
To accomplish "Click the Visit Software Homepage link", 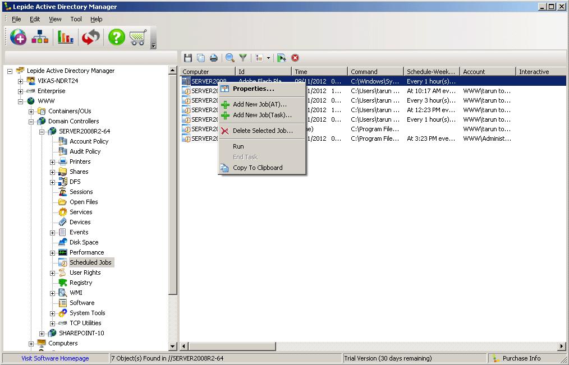I will pos(55,358).
